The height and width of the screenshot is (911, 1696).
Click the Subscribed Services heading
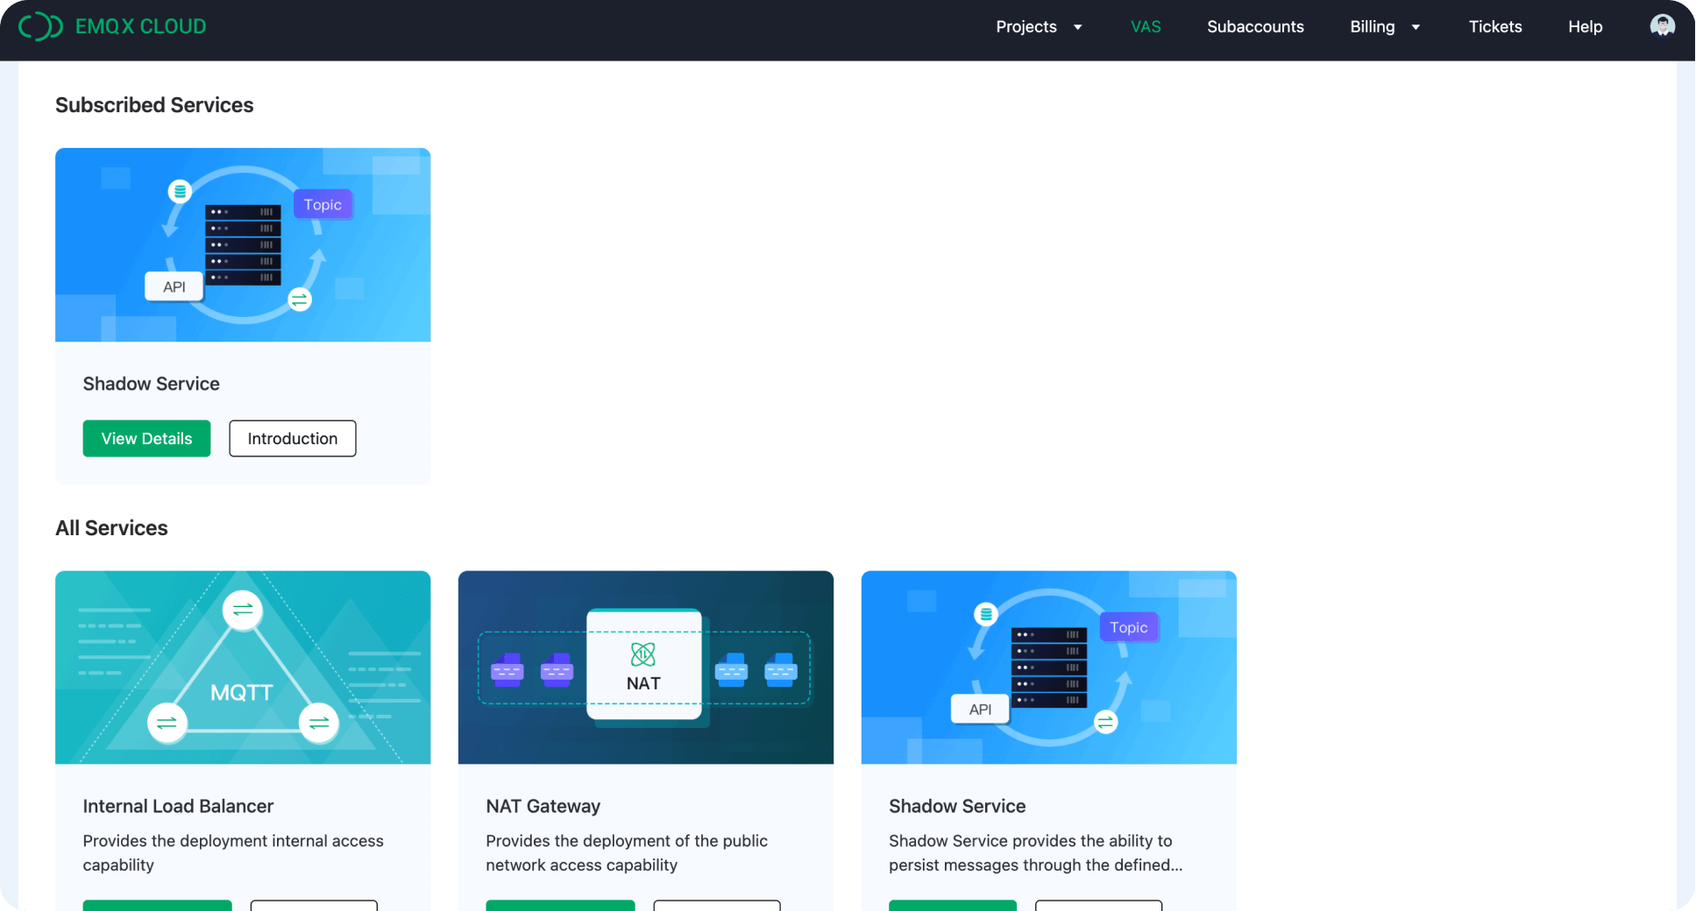click(x=154, y=105)
